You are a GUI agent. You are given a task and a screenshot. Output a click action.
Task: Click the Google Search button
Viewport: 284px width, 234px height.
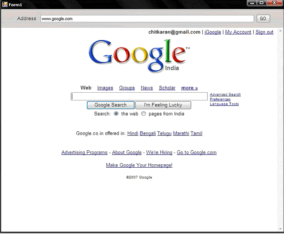tap(110, 105)
